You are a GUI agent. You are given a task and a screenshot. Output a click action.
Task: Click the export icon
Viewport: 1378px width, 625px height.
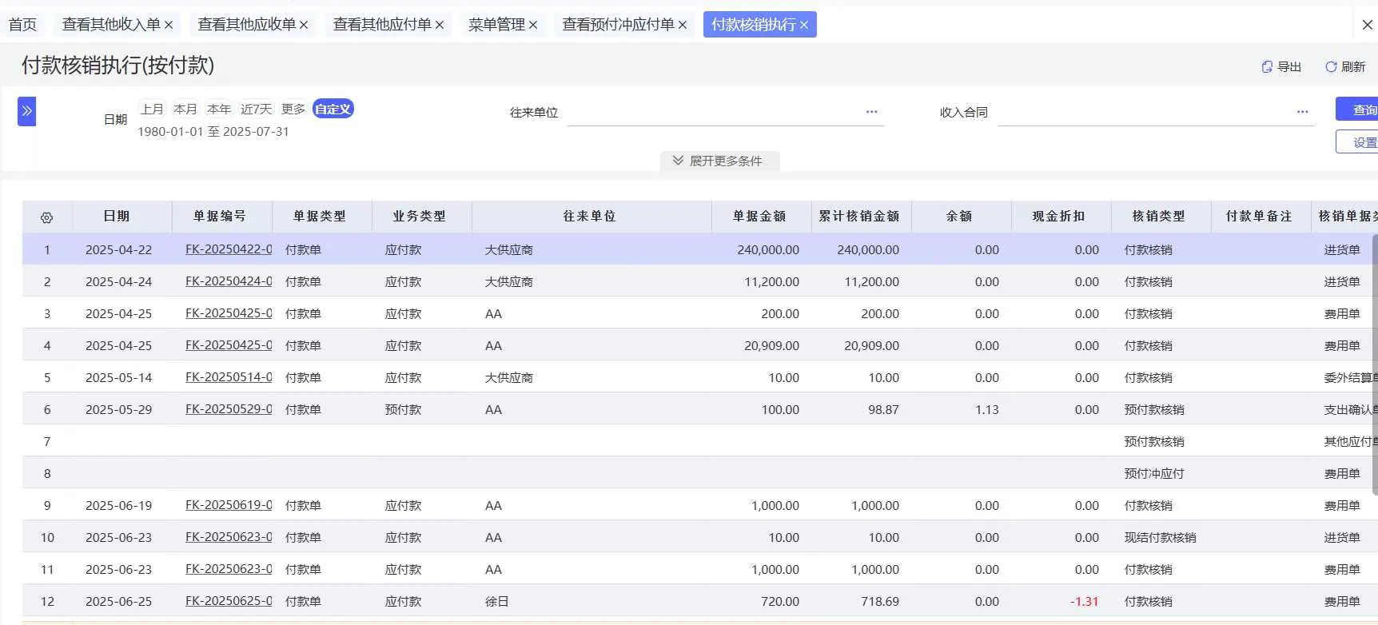(1267, 67)
